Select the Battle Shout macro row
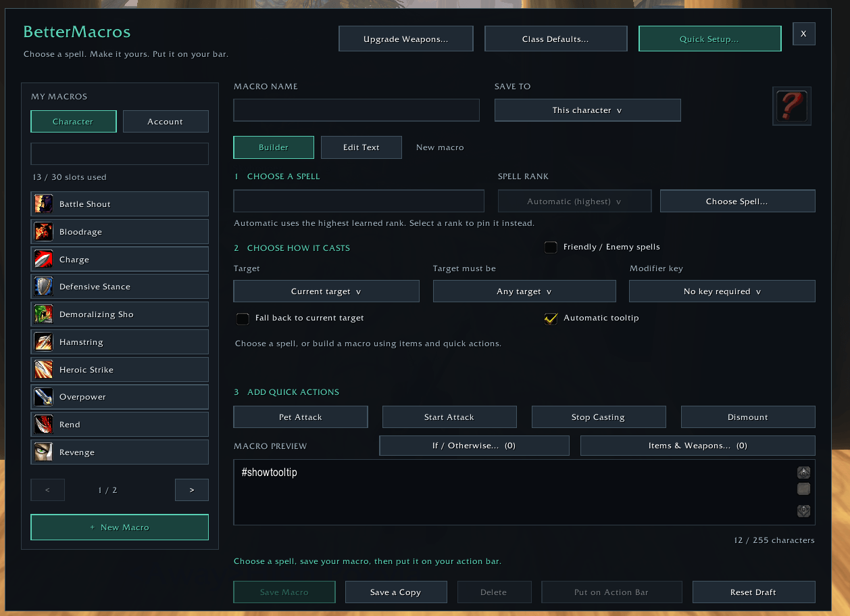This screenshot has width=850, height=616. 120,204
